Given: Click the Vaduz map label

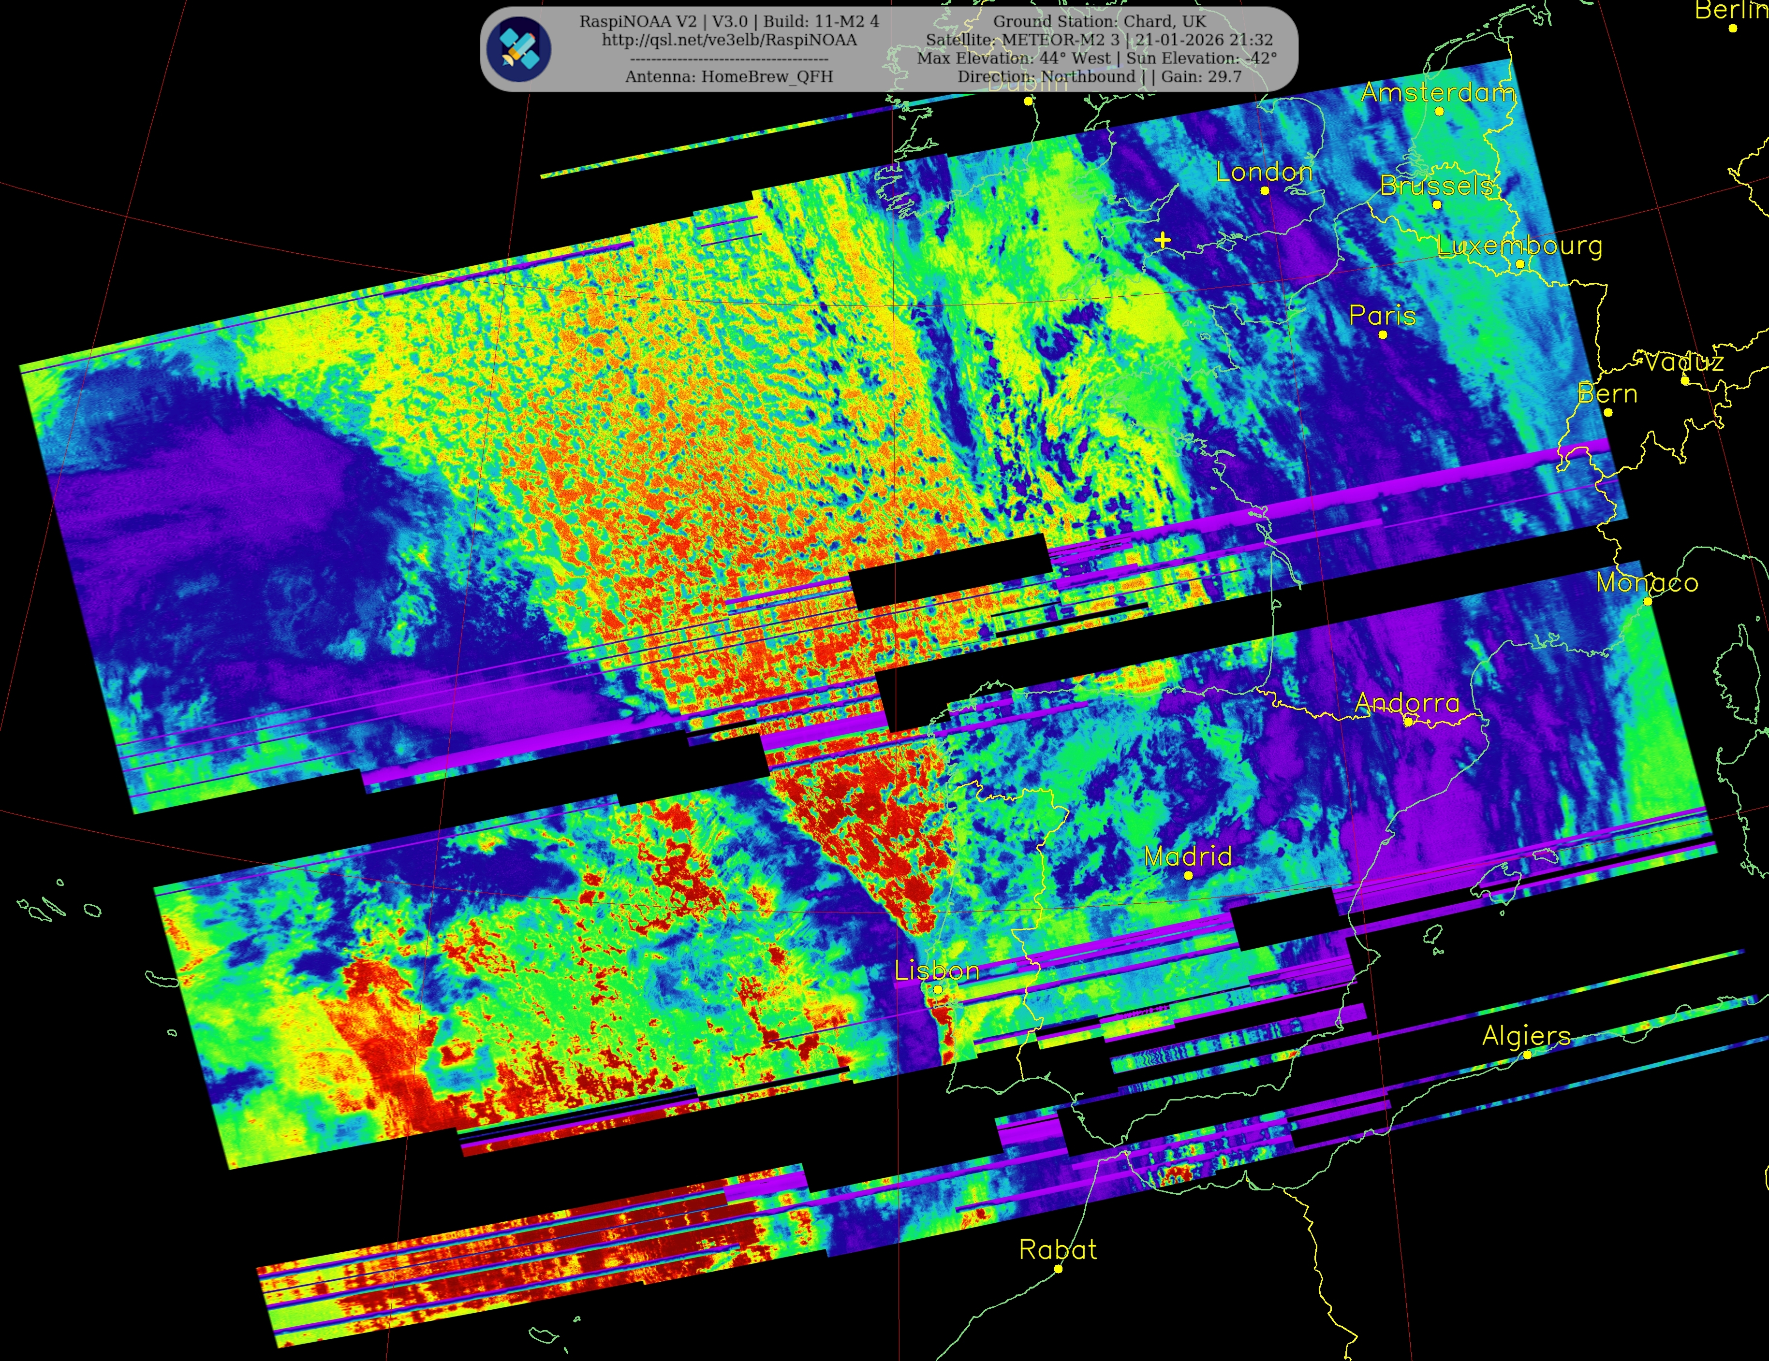Looking at the screenshot, I should 1683,361.
